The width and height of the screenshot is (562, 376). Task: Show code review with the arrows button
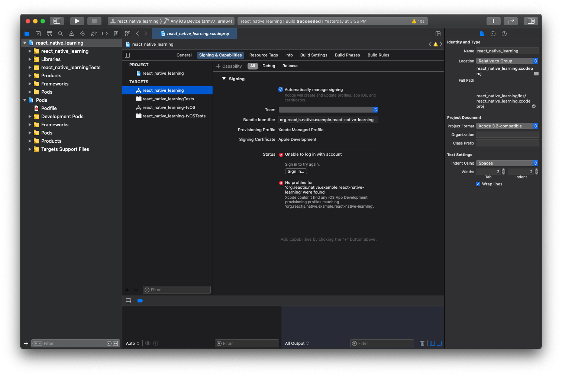coord(511,21)
